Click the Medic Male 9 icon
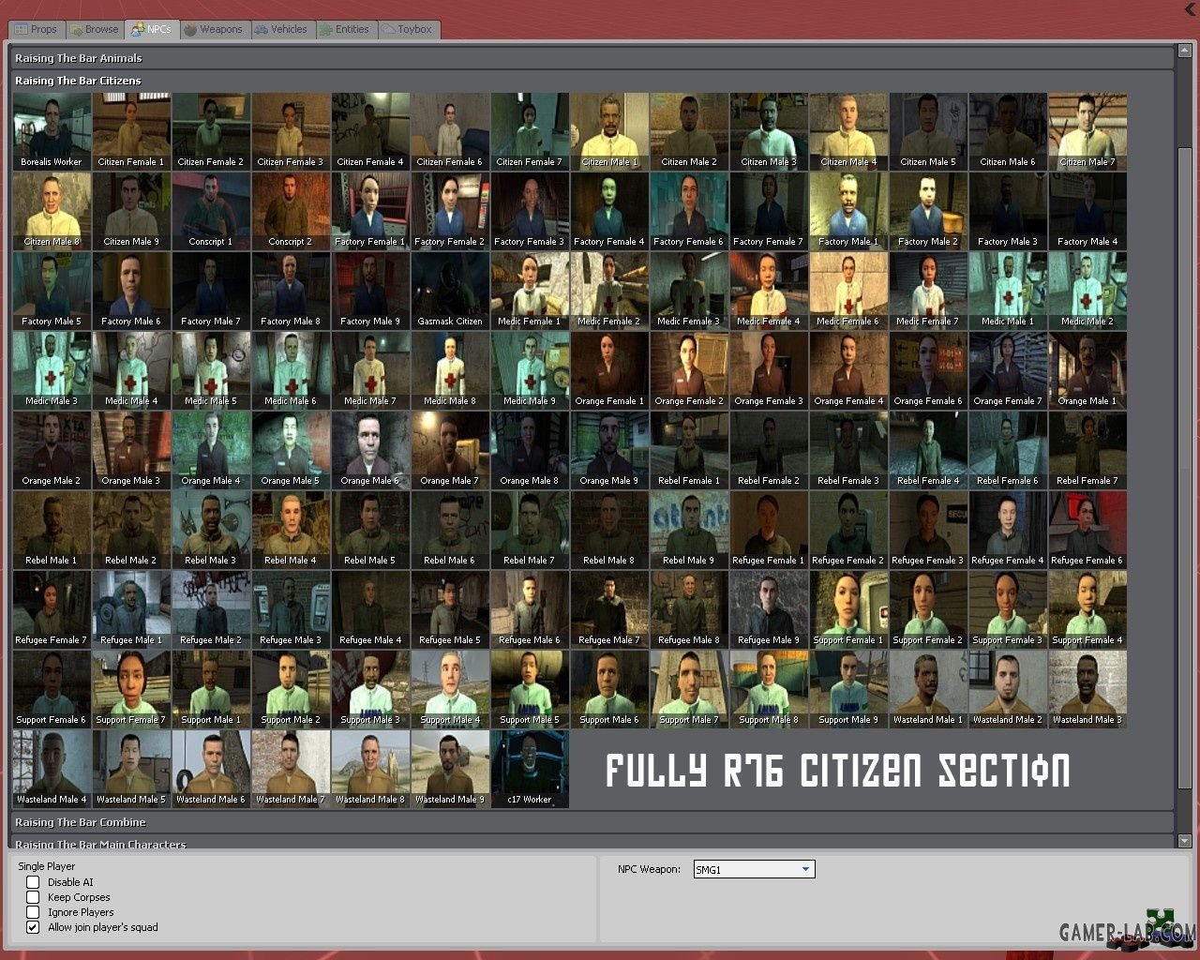 (530, 370)
